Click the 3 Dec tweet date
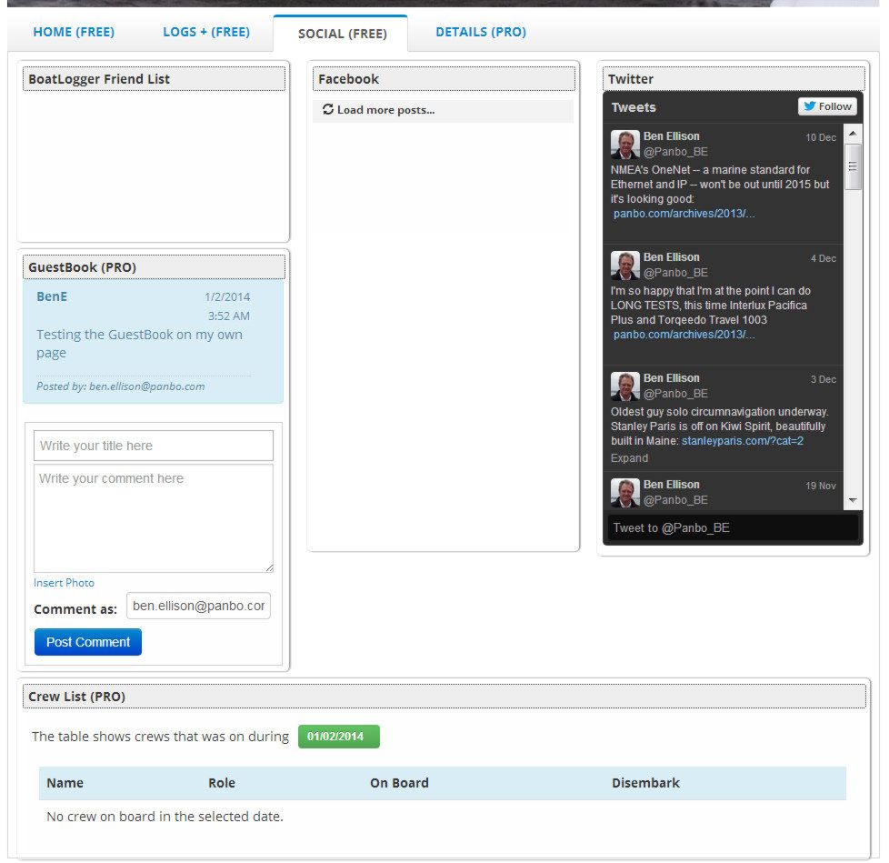Image resolution: width=889 pixels, height=863 pixels. pos(824,379)
